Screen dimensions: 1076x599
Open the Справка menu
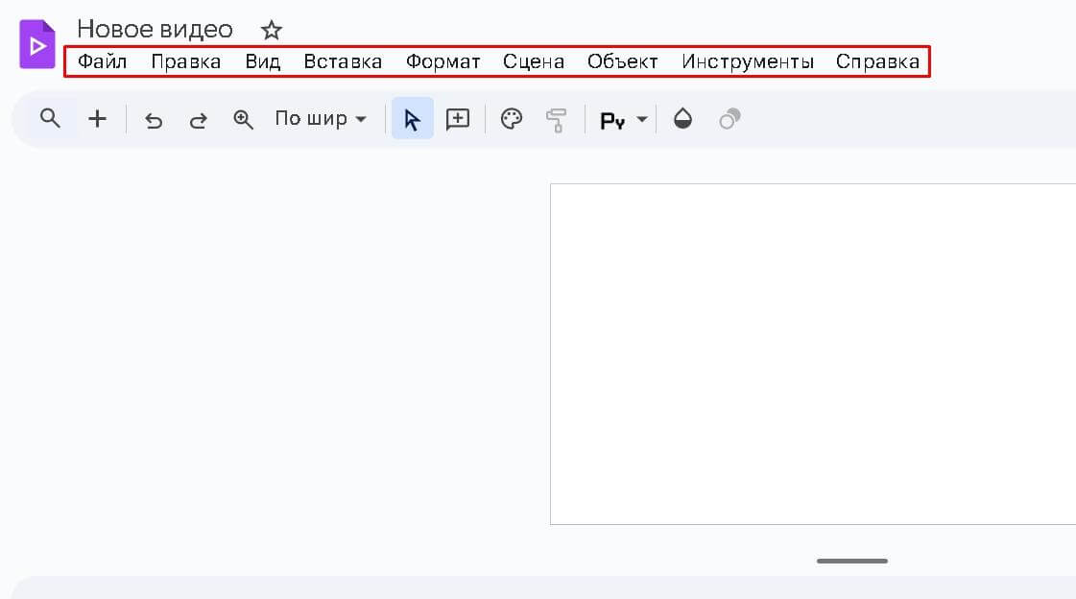click(x=877, y=61)
